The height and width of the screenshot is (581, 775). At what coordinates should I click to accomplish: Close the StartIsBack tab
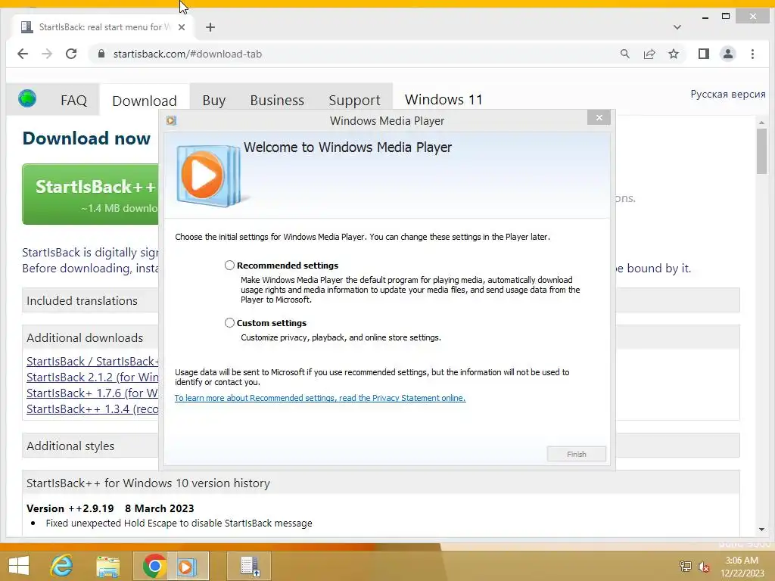[182, 27]
